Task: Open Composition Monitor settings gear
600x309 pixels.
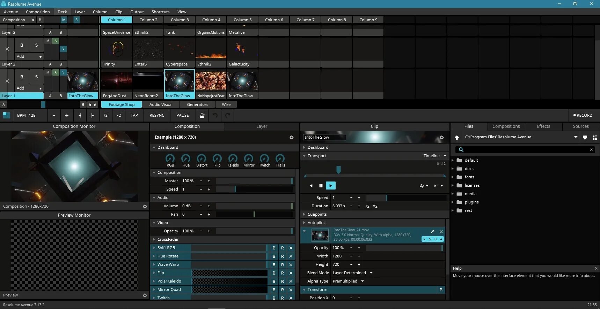Action: click(x=145, y=206)
